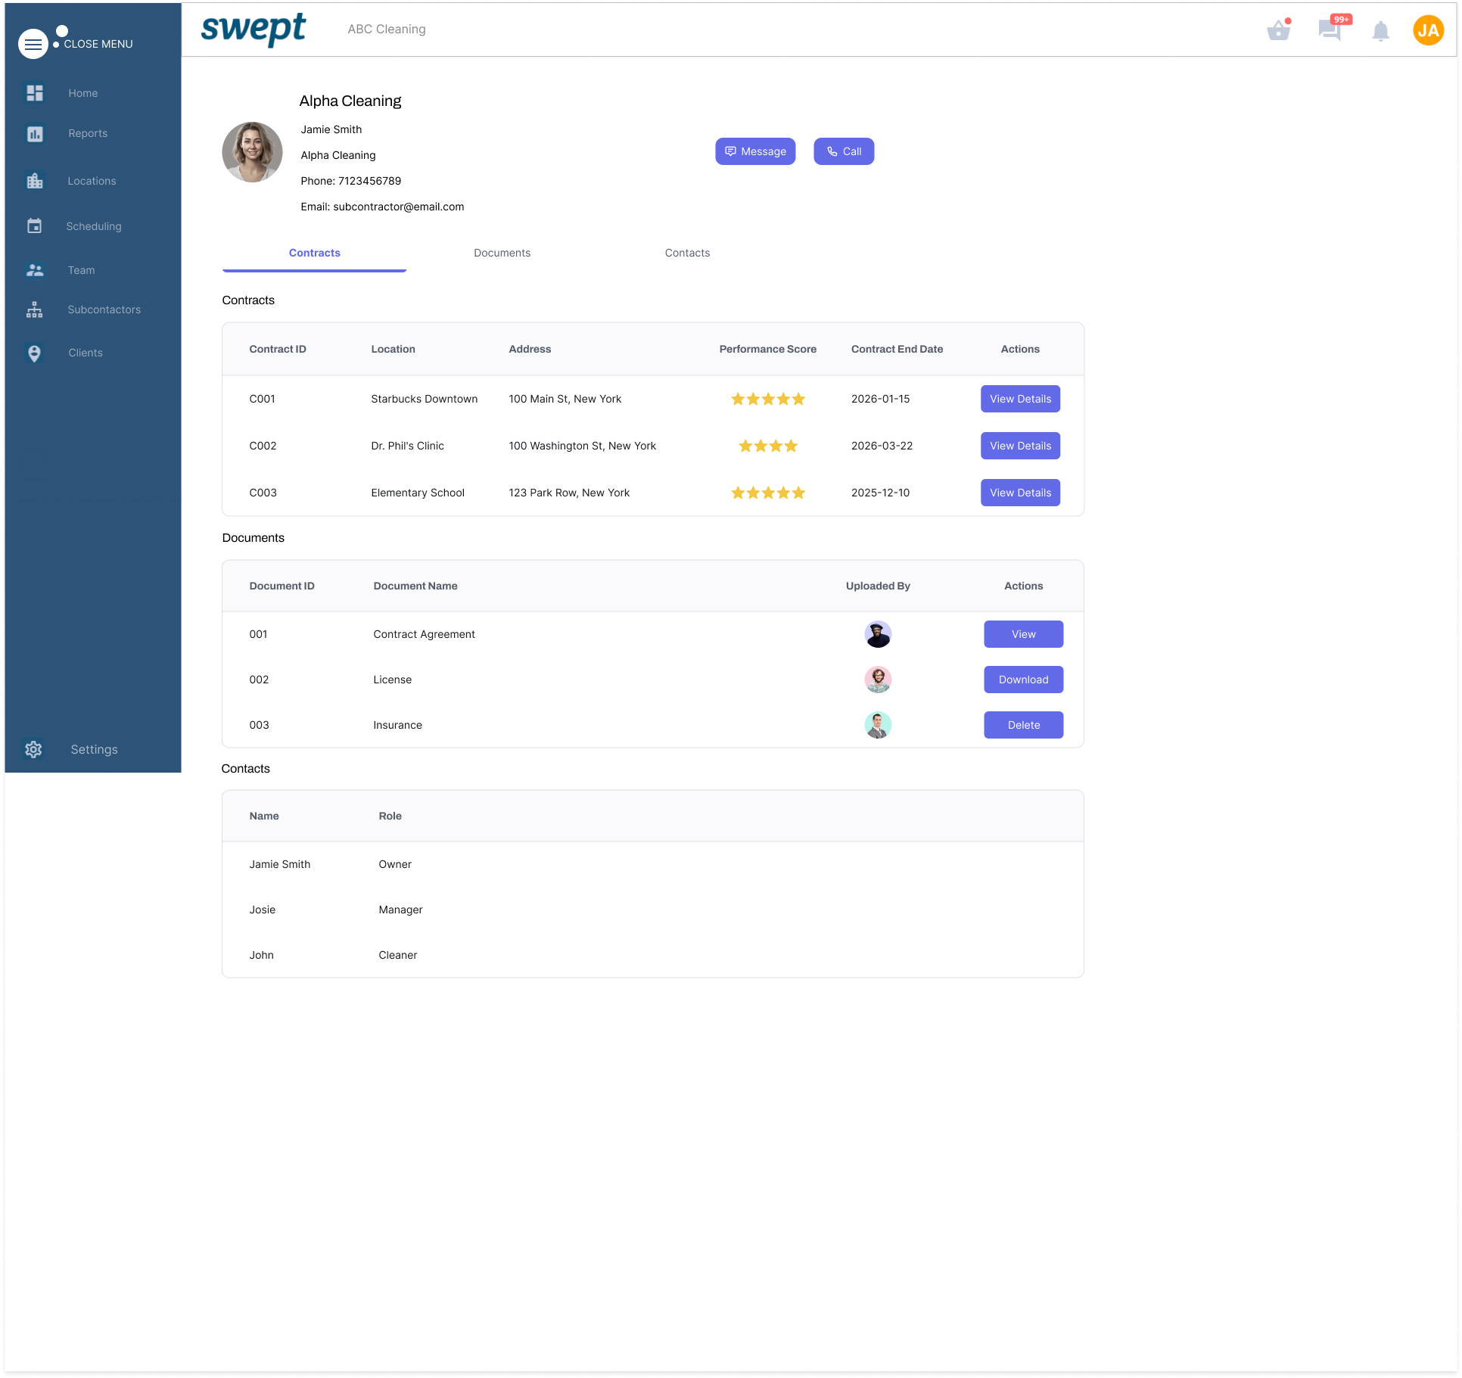The height and width of the screenshot is (1378, 1462).
Task: Open the chat messages icon with 99+ badge
Action: (1330, 30)
